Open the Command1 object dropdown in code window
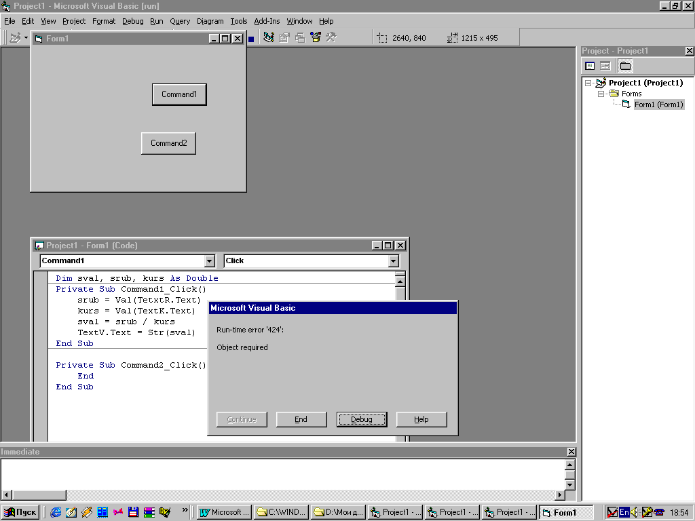The image size is (695, 521). tap(210, 261)
